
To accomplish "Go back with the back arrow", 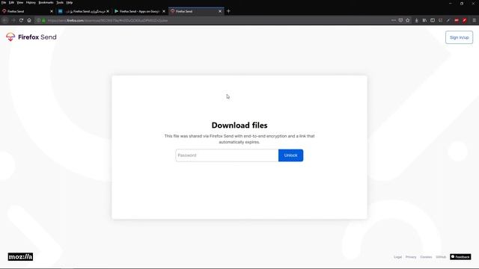I will tap(5, 20).
